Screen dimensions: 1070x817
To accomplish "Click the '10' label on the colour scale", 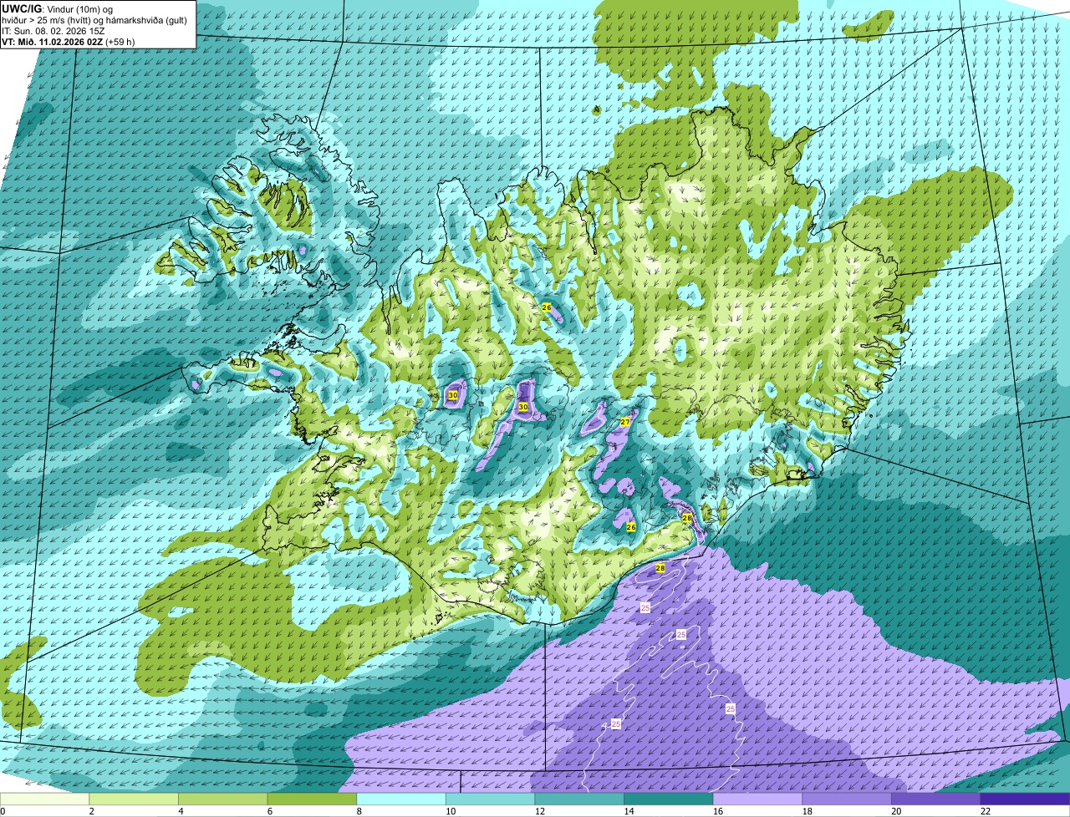I will pyautogui.click(x=451, y=811).
